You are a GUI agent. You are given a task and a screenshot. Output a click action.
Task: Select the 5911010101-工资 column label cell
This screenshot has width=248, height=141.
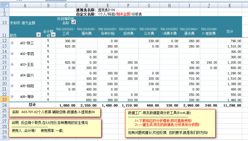pyautogui.click(x=66, y=31)
